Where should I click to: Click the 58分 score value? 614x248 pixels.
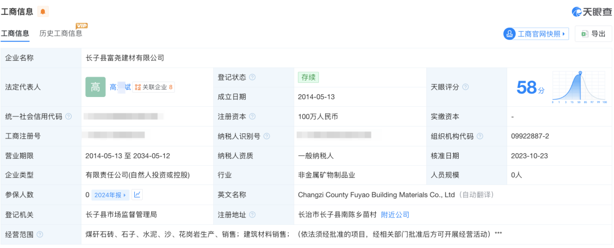click(530, 87)
